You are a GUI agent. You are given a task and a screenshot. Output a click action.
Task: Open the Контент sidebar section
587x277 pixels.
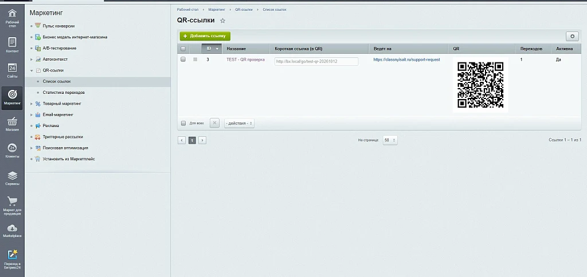point(12,45)
